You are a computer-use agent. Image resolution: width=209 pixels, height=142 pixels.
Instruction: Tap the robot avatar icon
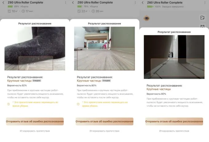coord(147,18)
